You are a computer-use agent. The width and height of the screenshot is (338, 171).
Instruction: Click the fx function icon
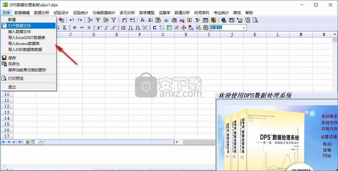click(x=143, y=20)
